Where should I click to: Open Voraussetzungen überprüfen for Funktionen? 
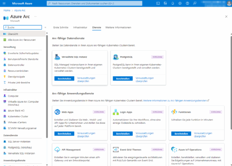(203, 135)
